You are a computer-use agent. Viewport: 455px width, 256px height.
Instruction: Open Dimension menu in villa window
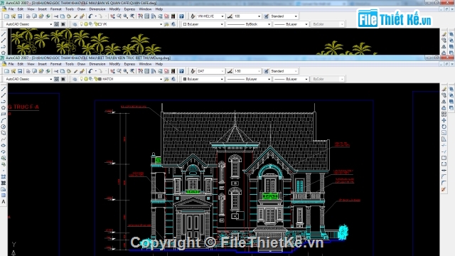[x=97, y=64]
